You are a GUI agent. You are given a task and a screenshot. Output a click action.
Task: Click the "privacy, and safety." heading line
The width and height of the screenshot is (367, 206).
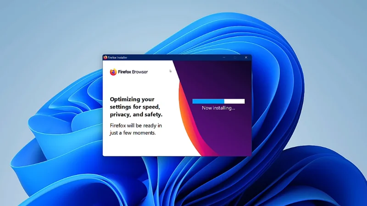tap(136, 114)
